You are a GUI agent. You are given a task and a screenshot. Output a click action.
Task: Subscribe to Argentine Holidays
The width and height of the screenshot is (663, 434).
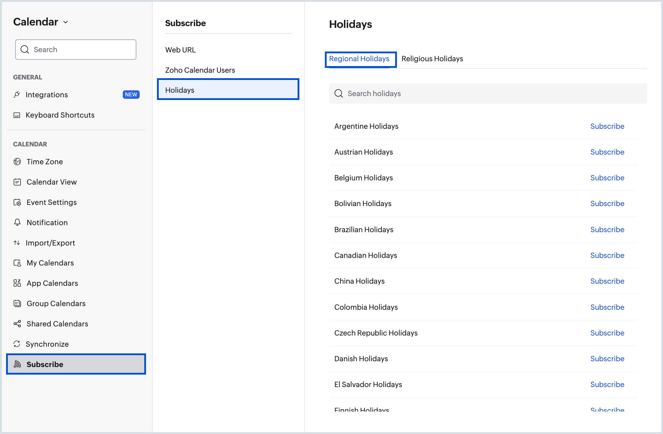[607, 126]
